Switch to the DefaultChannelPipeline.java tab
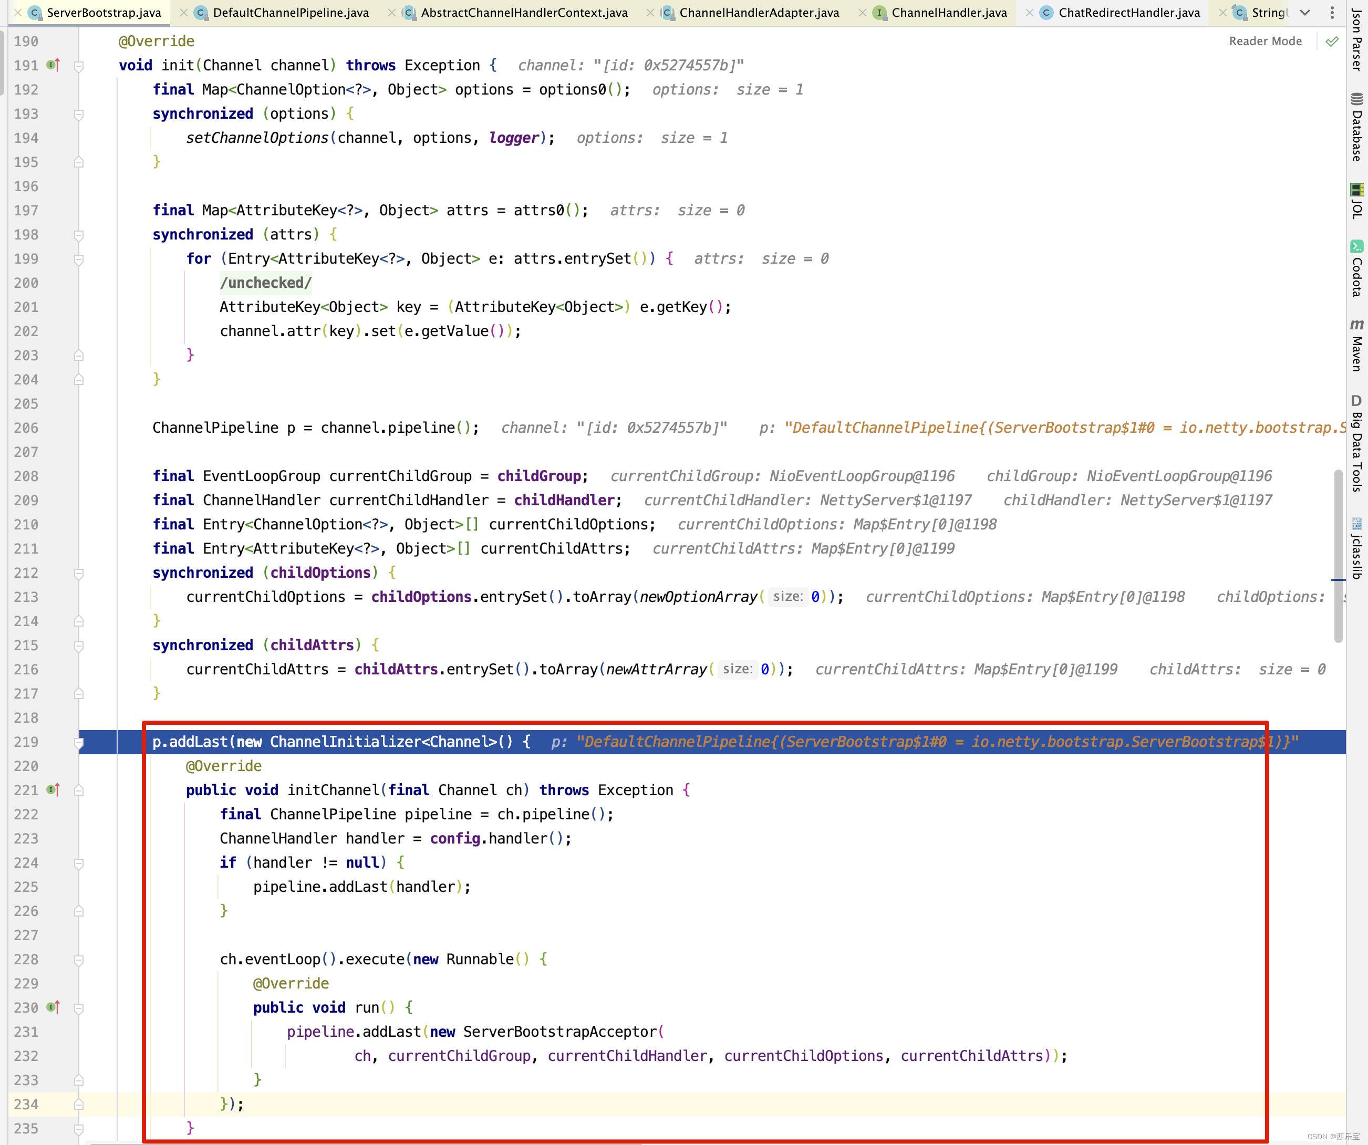This screenshot has width=1368, height=1145. [x=291, y=13]
